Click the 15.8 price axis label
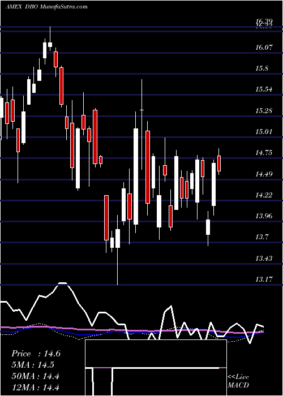 point(263,68)
